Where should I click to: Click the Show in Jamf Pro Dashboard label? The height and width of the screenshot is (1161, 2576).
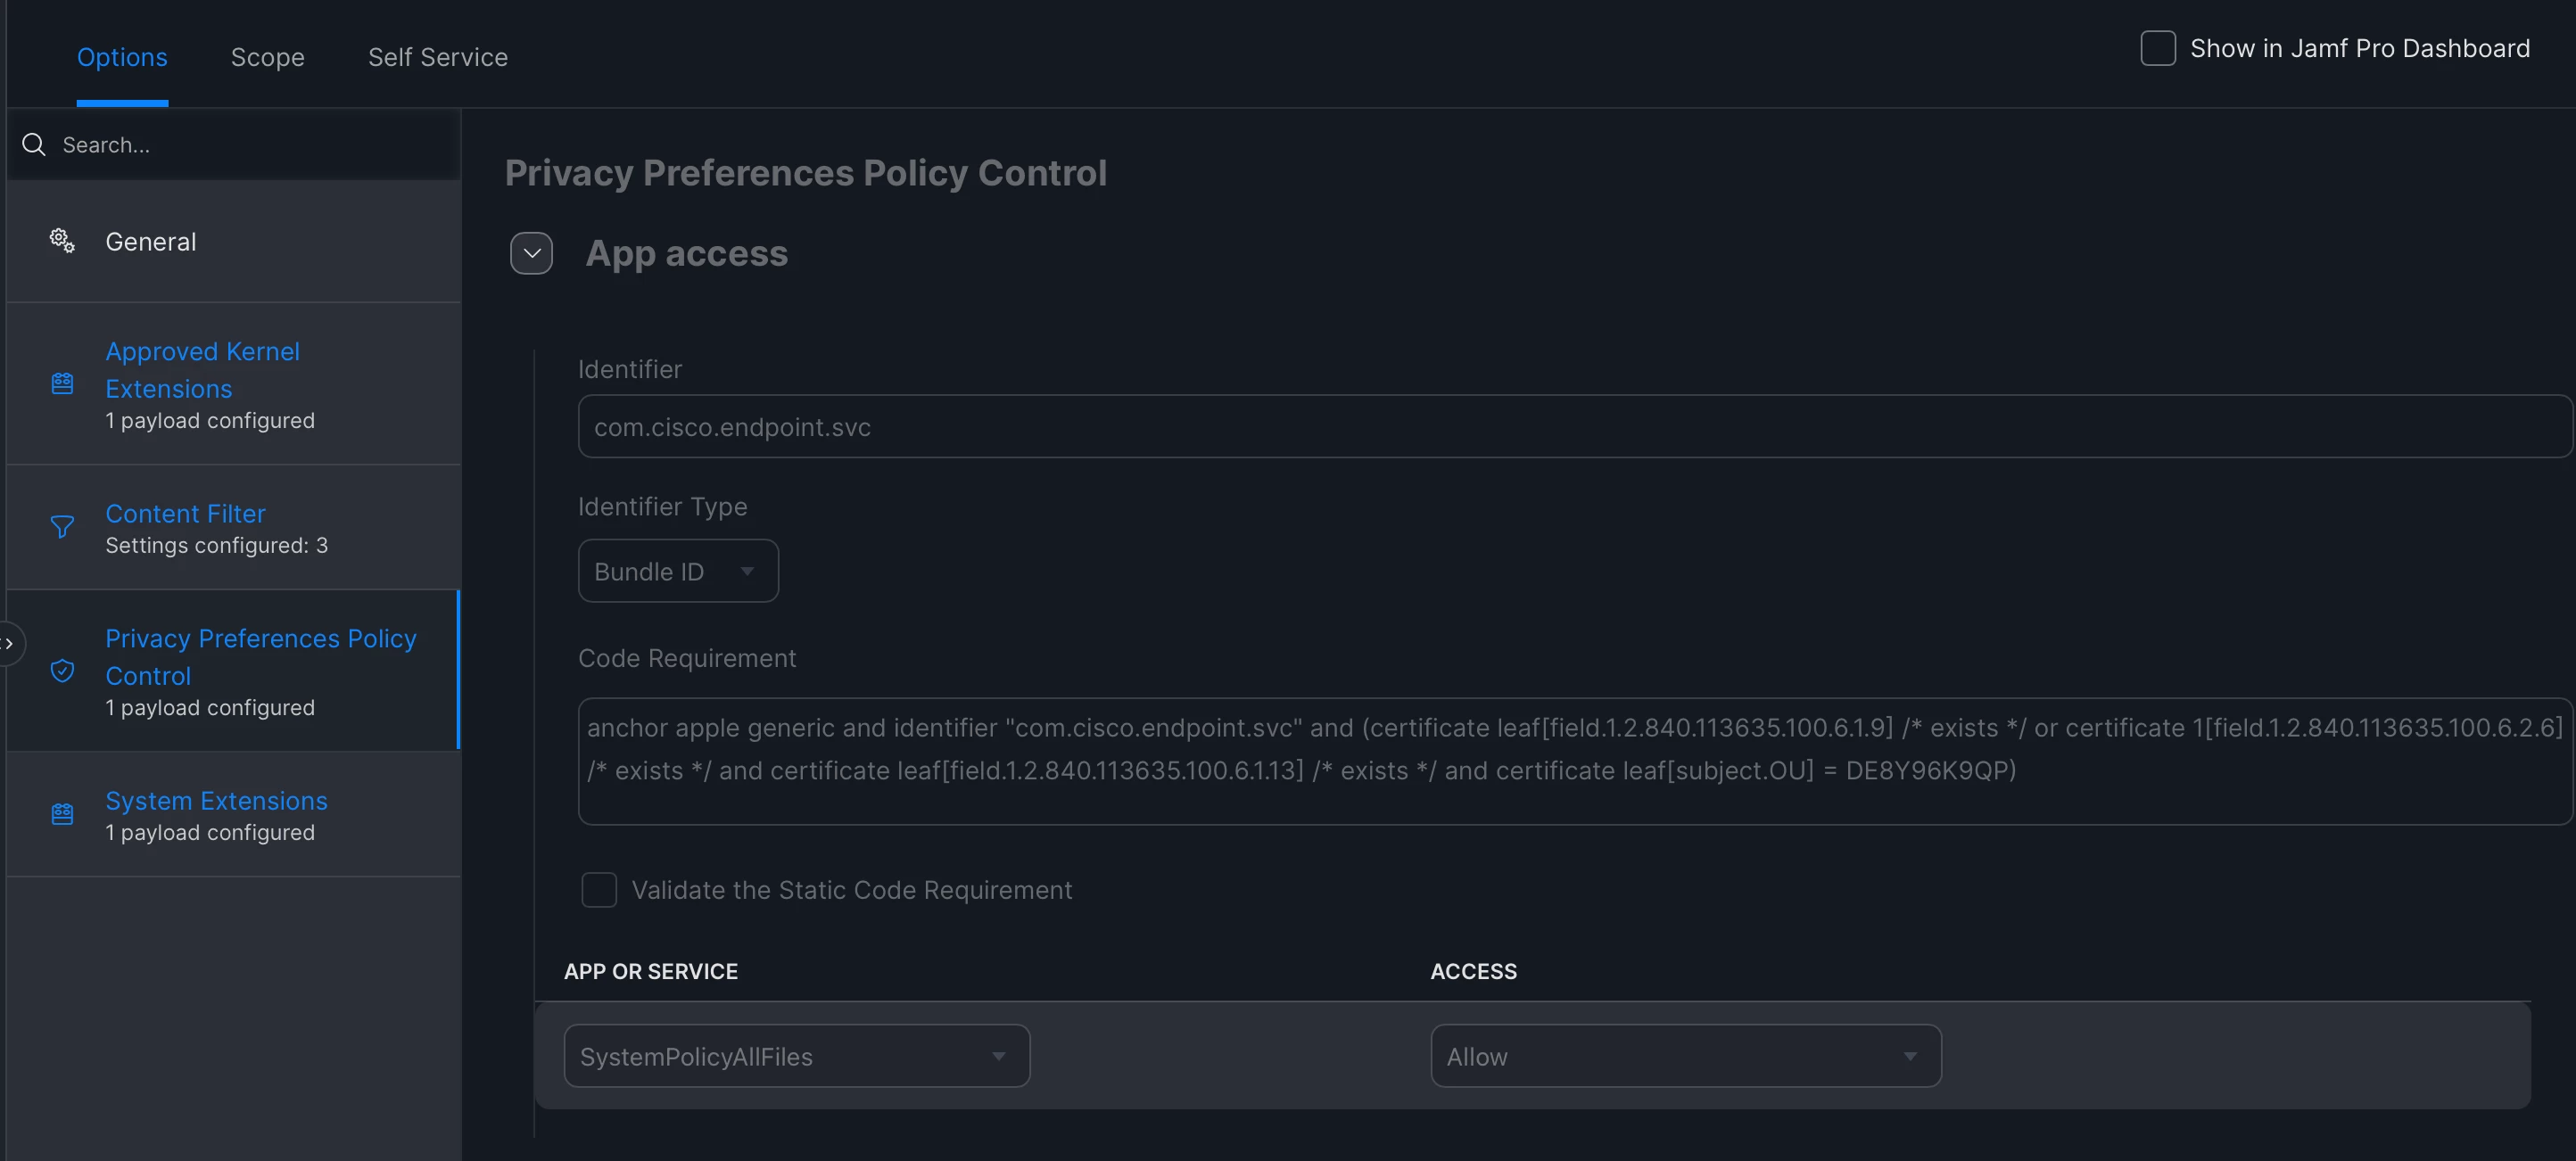(2360, 48)
